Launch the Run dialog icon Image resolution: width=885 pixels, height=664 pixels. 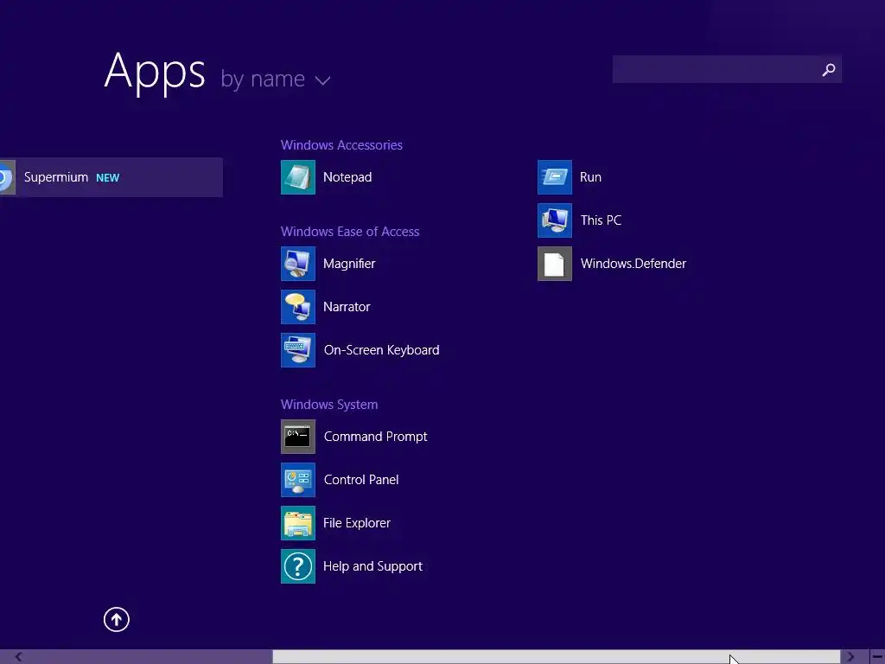click(x=555, y=177)
